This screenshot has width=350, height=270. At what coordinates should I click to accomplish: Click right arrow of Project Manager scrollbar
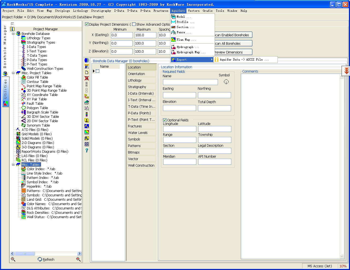coord(79,253)
